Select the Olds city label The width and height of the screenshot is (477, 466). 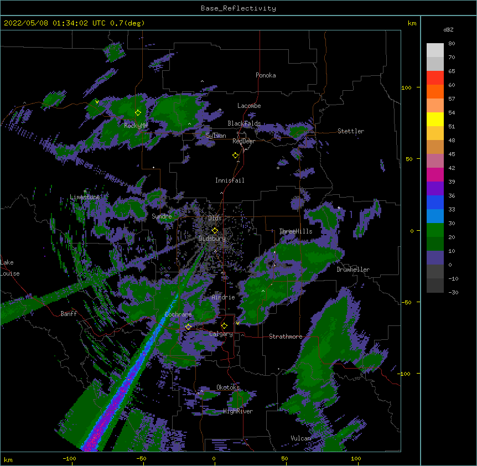tap(215, 218)
